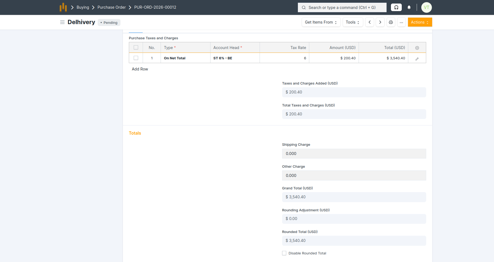Image resolution: width=494 pixels, height=262 pixels.
Task: Open the three-dots more options menu
Action: [401, 22]
